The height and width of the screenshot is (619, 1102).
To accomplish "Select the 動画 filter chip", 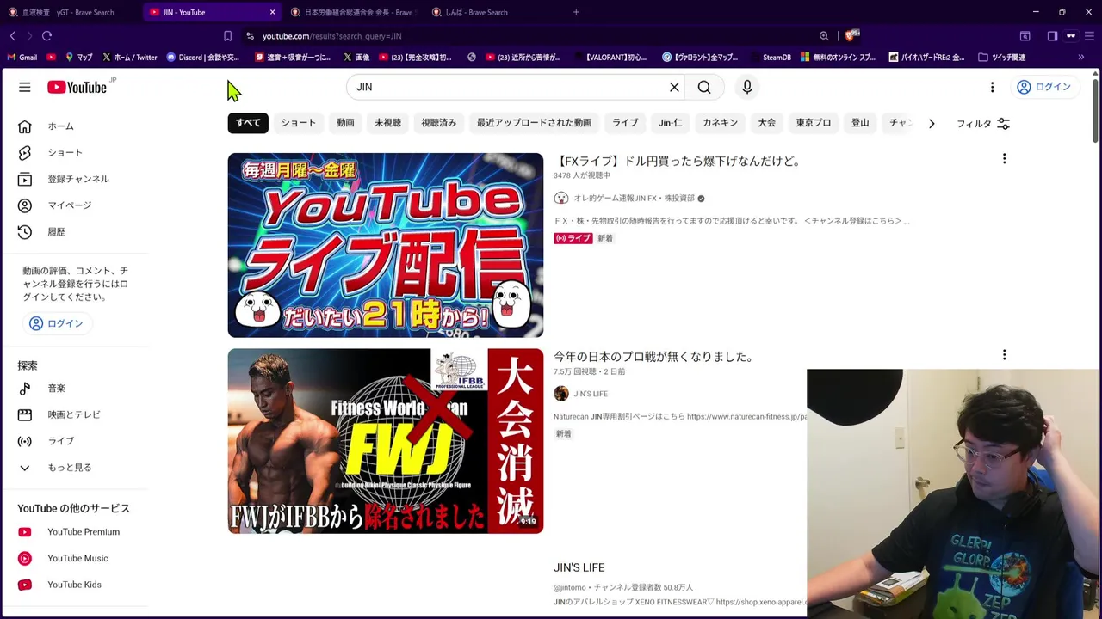I will (345, 123).
